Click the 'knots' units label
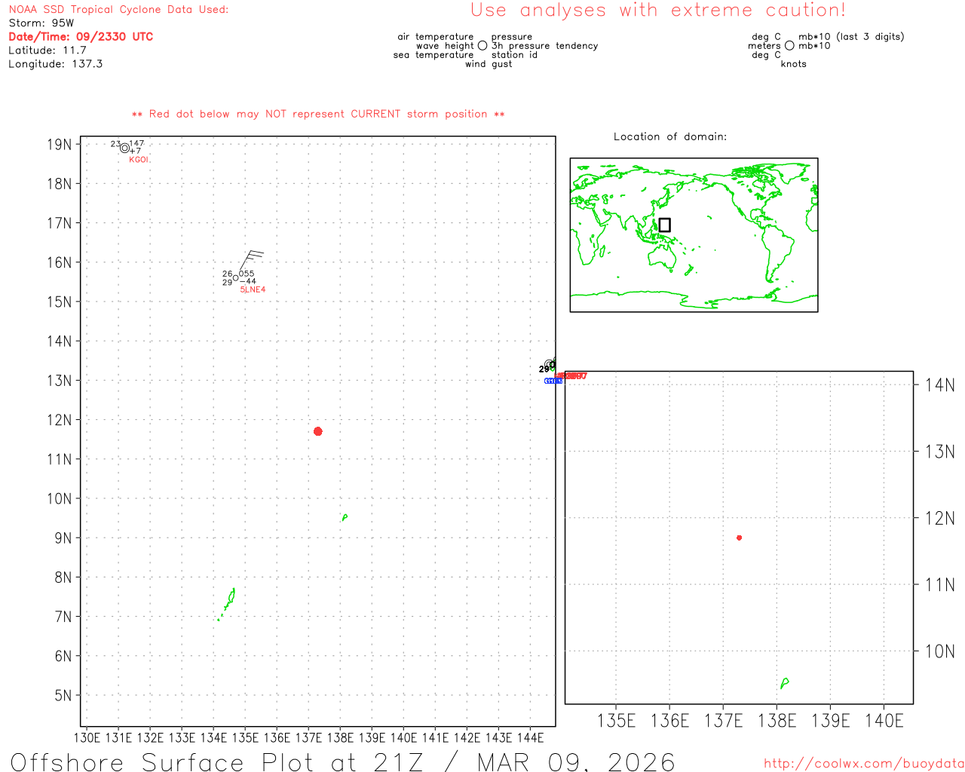 [x=794, y=64]
